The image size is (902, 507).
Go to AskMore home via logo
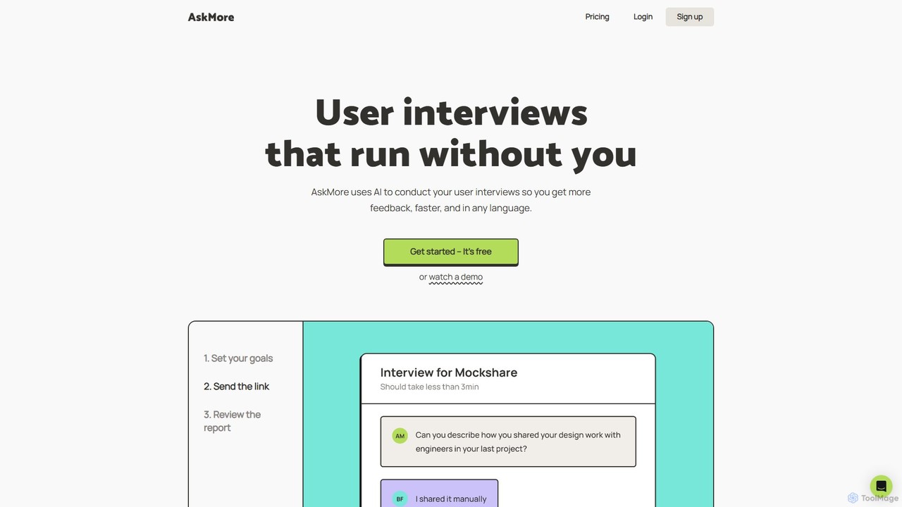click(211, 17)
